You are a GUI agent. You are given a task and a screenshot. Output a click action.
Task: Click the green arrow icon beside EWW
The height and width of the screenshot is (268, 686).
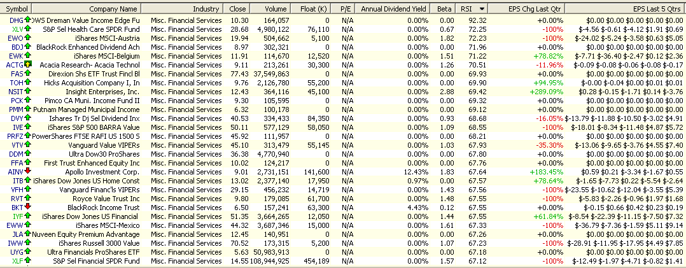28,225
